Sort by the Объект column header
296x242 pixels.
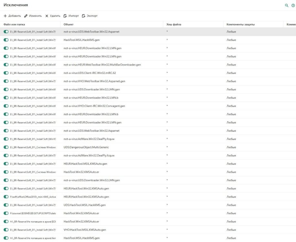click(68, 25)
